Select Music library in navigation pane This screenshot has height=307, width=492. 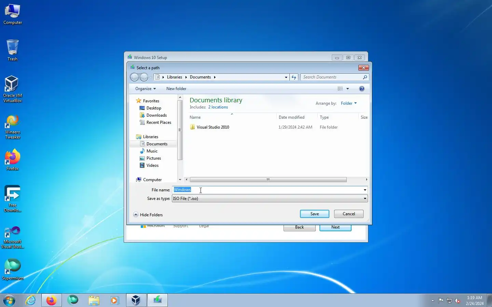(x=152, y=151)
